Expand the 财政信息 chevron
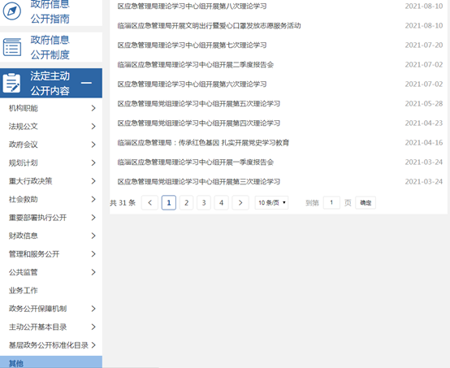Screen dimensions: 450x368 93,236
